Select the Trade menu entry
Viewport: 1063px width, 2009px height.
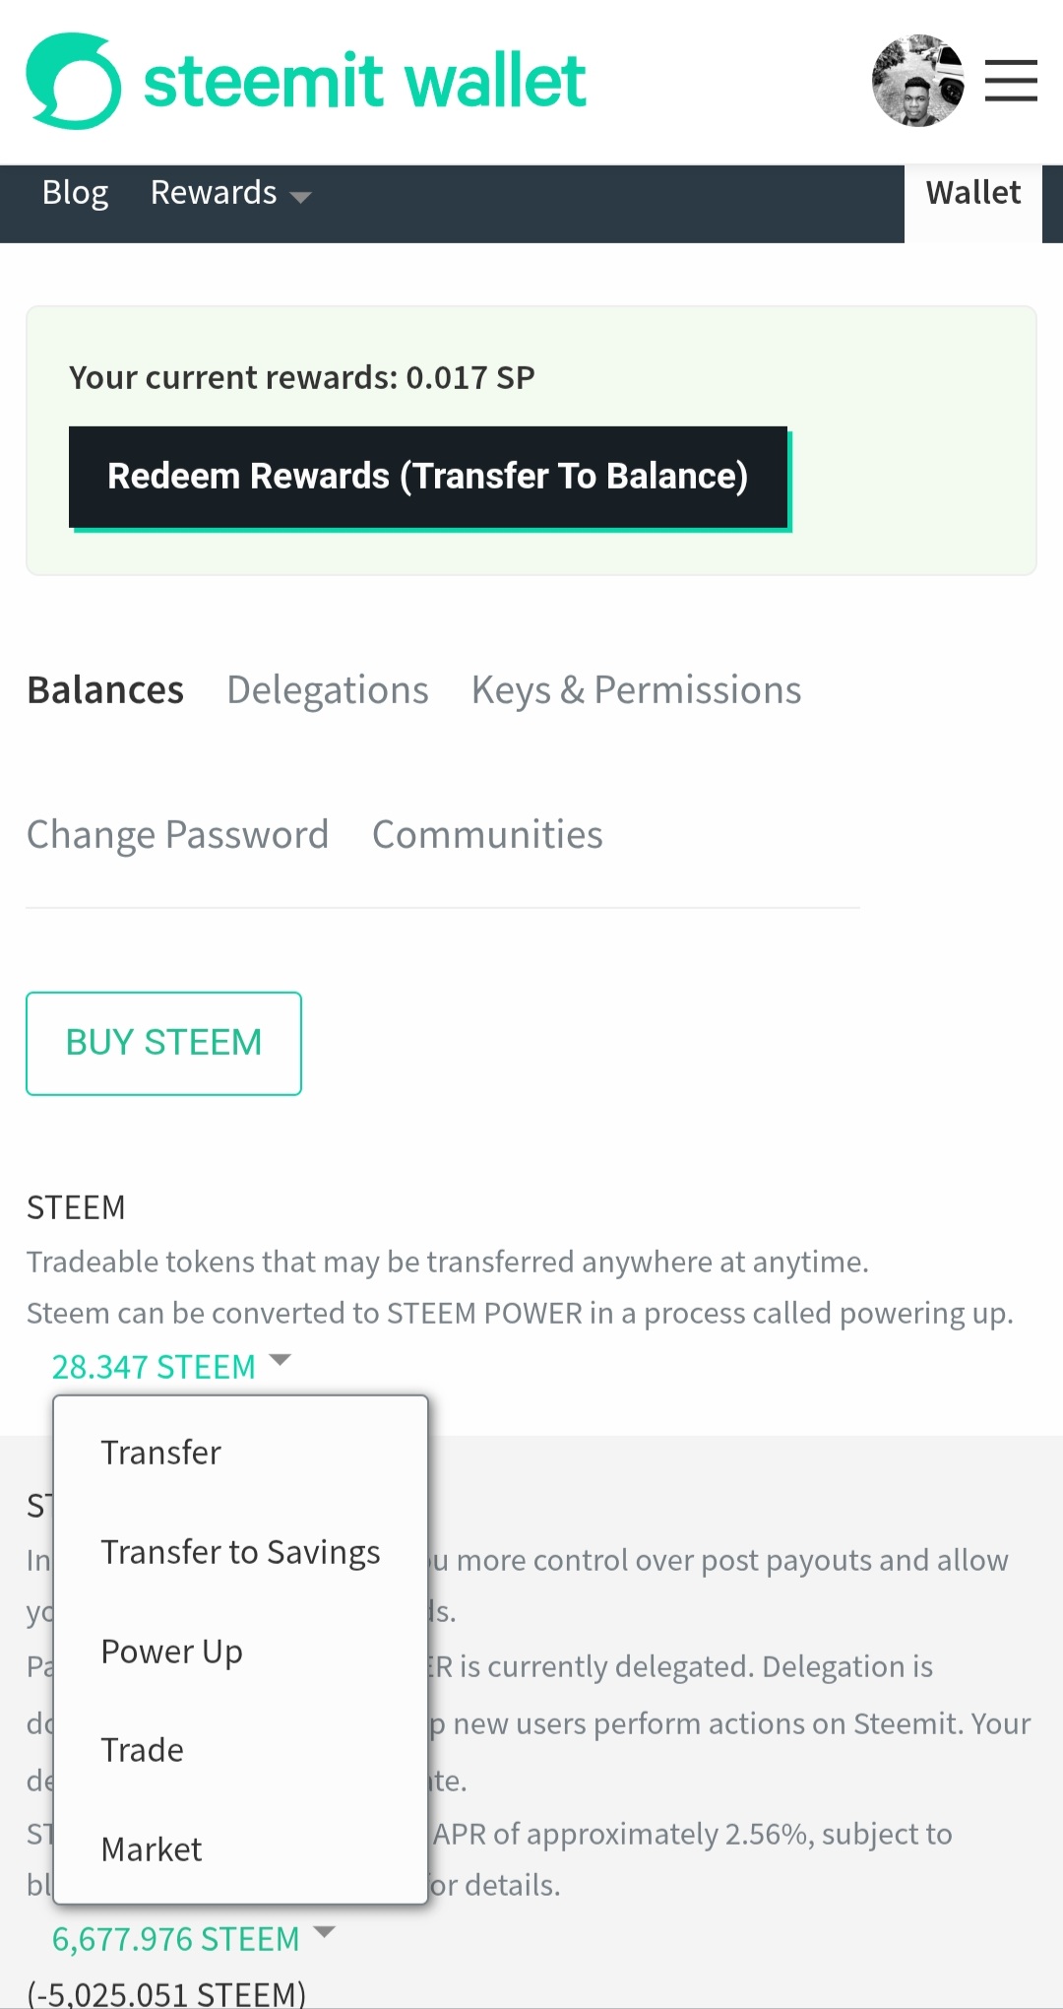(x=143, y=1750)
